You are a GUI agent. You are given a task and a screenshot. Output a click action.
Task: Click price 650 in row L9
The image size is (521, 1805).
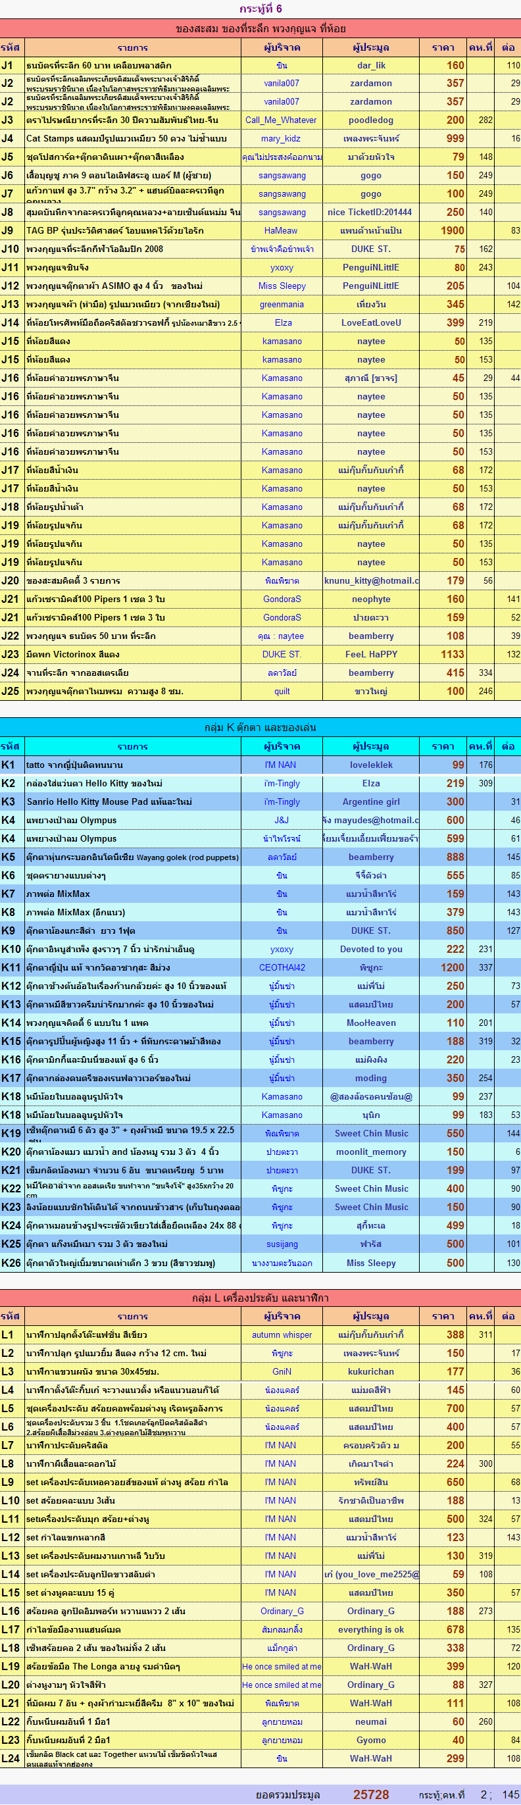point(455,1483)
